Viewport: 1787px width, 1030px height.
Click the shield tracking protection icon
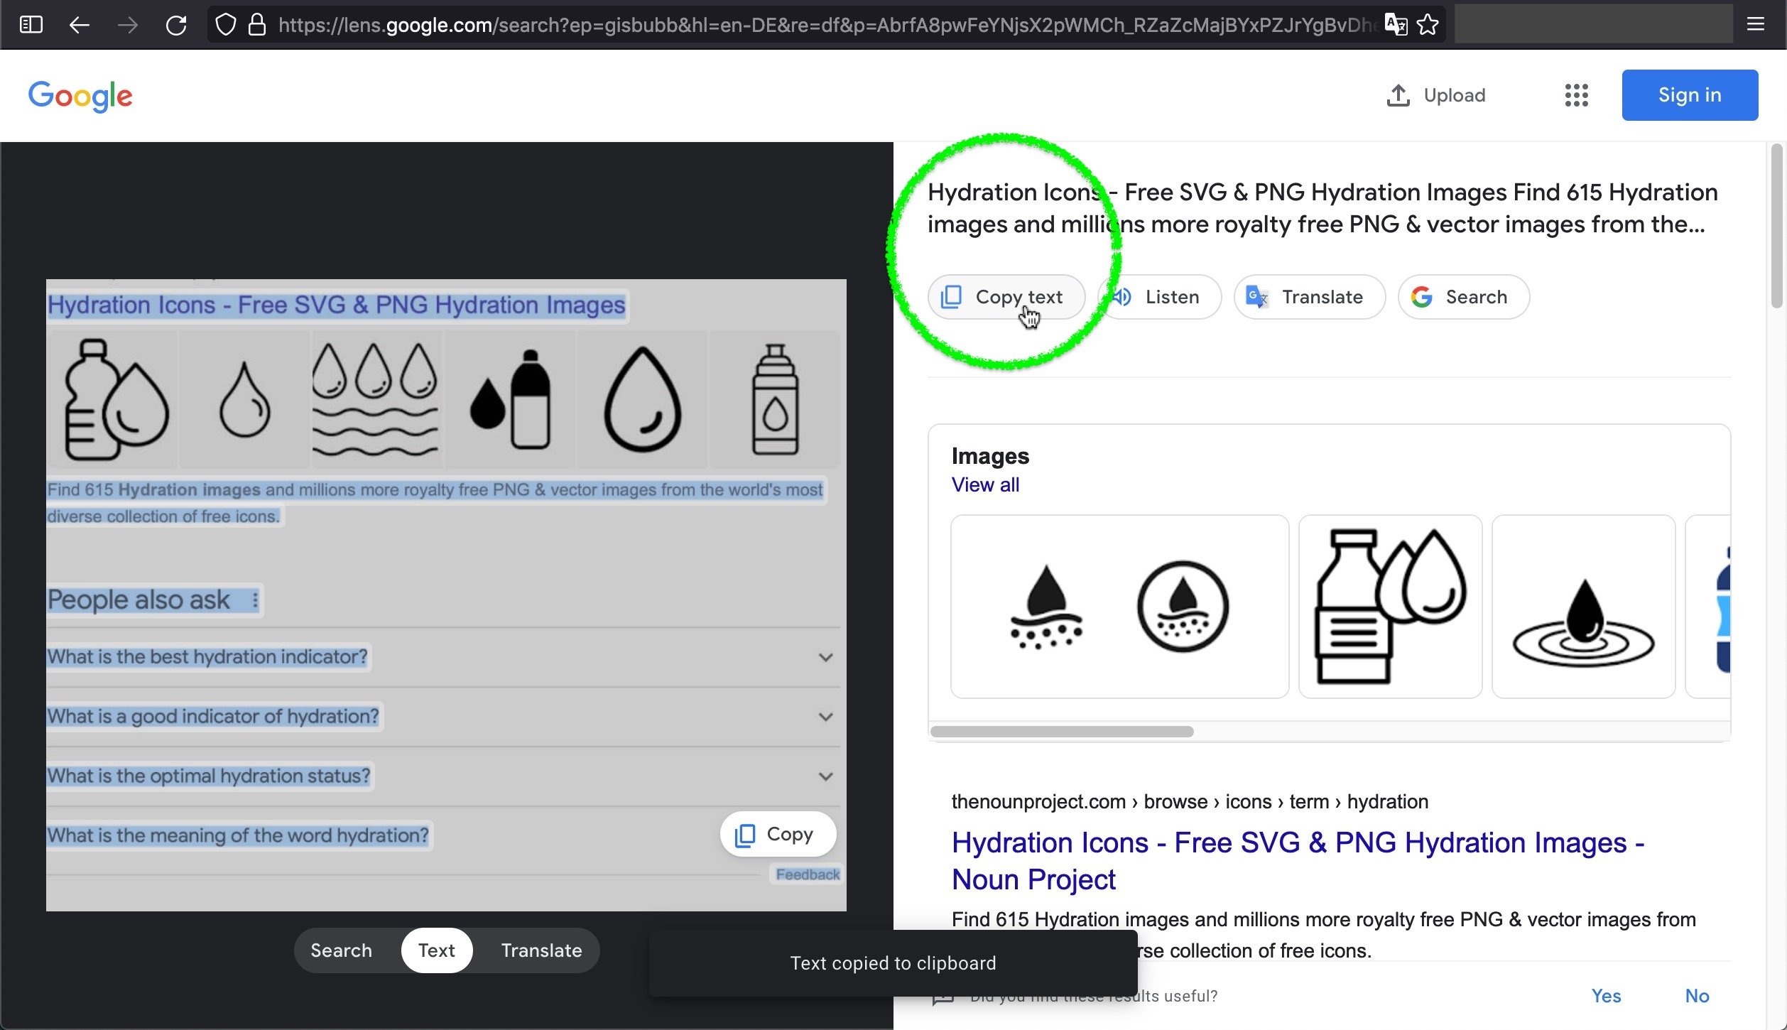(x=226, y=26)
